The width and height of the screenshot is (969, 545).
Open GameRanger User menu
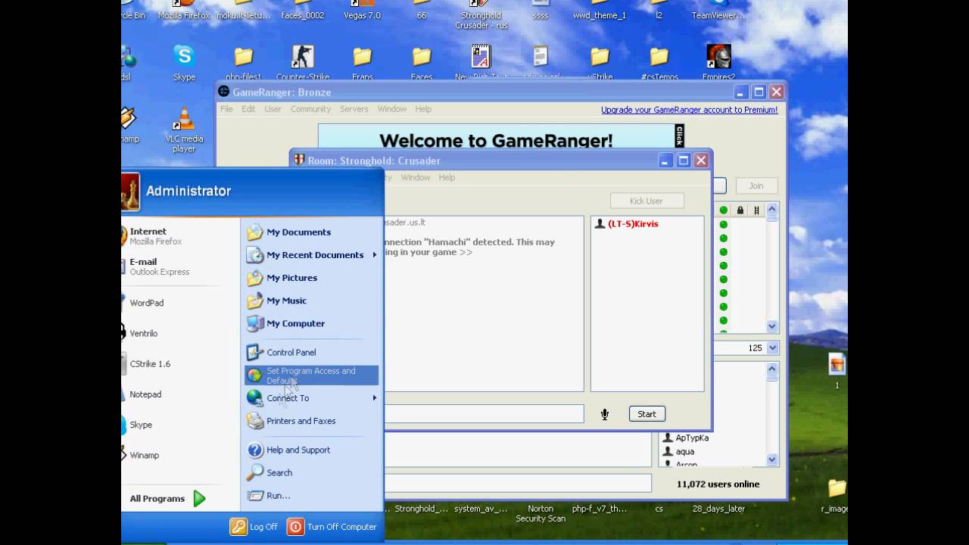273,109
